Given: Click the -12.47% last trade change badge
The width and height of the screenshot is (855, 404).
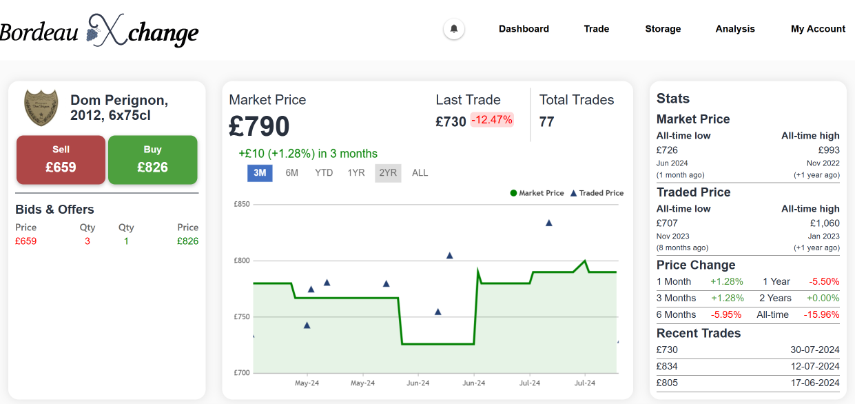Looking at the screenshot, I should 492,120.
